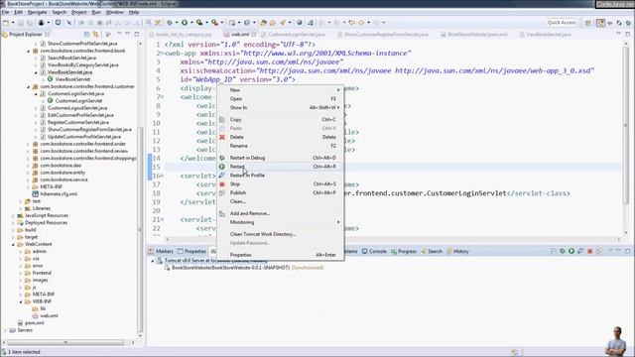
Task: Click Clean Tomcat Work Directory... entry
Action: click(281, 234)
